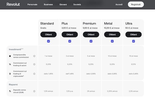This screenshot has width=155, height=100.
Task: Toggle the Standard plan checkbox
Action: pyautogui.click(x=49, y=41)
